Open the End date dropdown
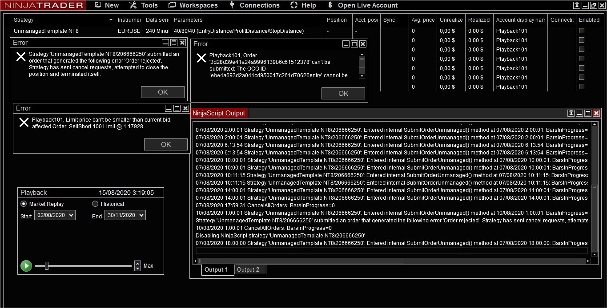 125,215
